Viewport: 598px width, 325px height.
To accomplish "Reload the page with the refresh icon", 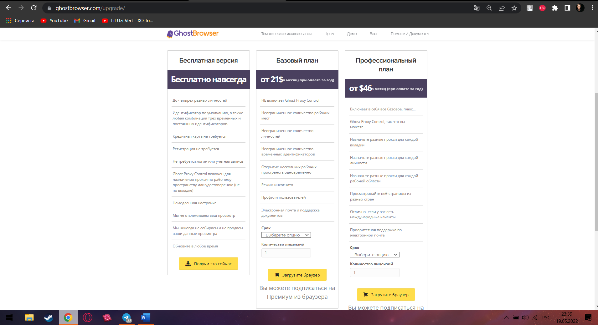I will pyautogui.click(x=34, y=8).
